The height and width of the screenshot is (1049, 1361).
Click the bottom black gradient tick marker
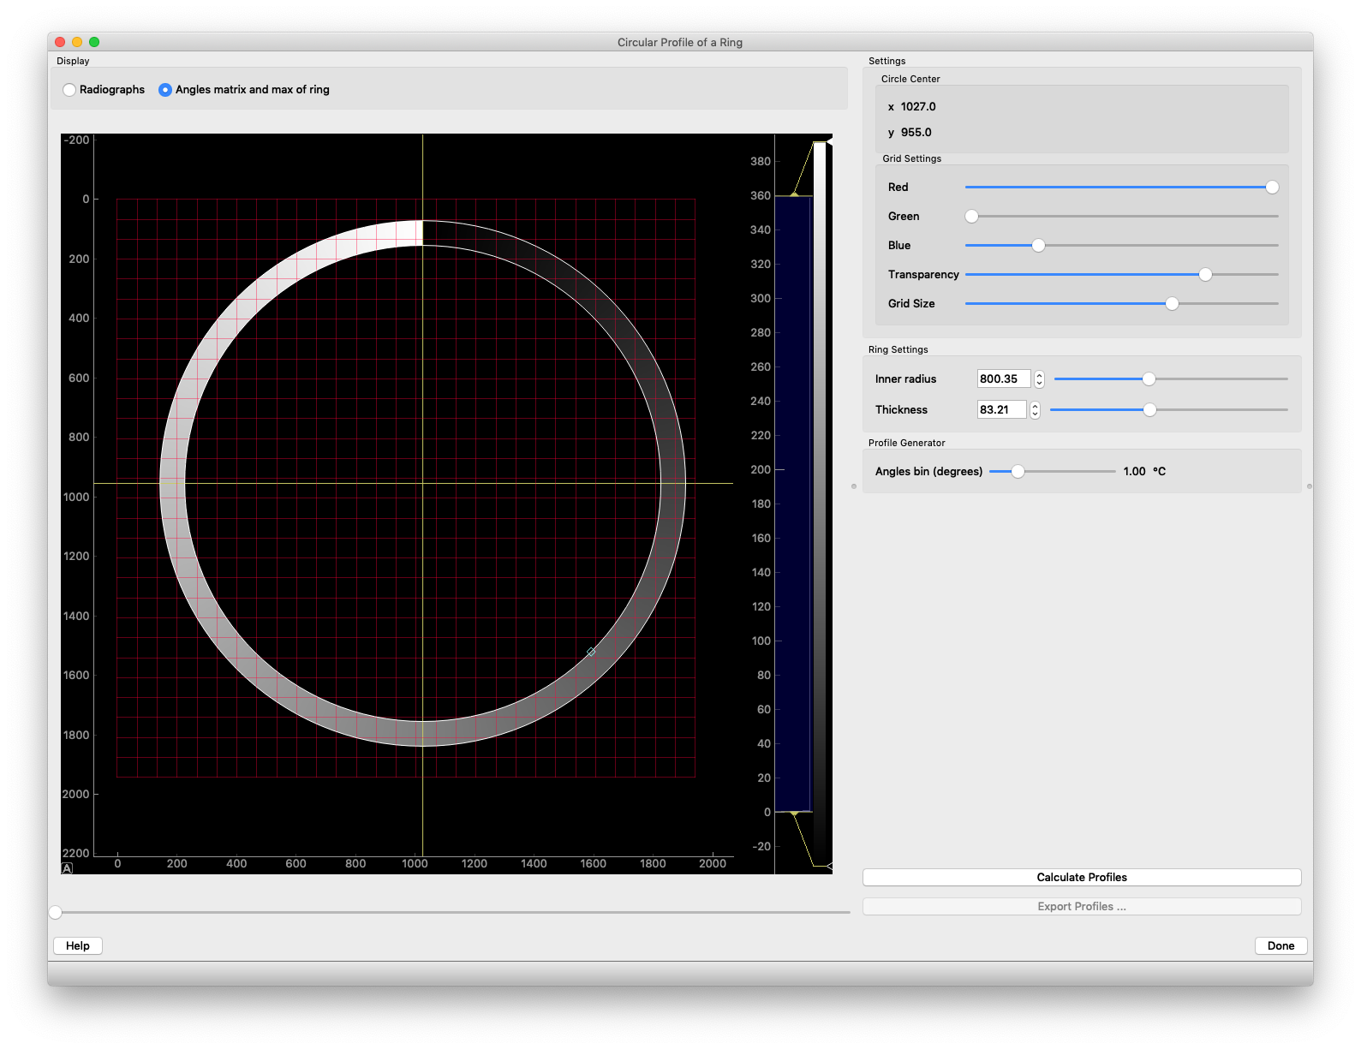pyautogui.click(x=828, y=867)
